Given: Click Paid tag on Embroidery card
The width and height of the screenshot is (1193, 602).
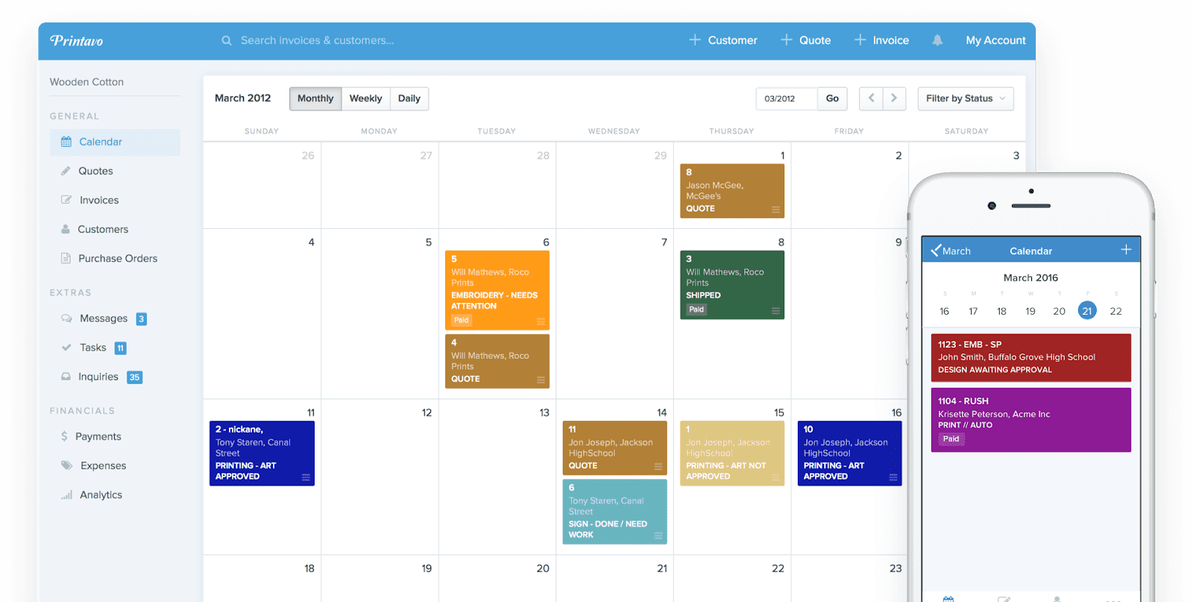Looking at the screenshot, I should [462, 321].
